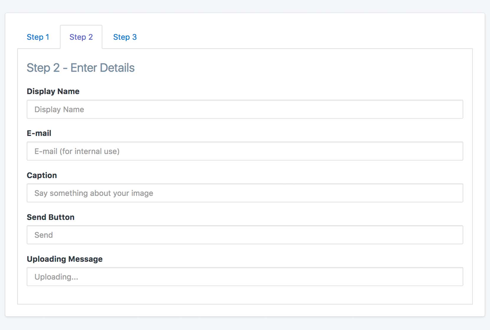Viewport: 490px width, 330px height.
Task: Click the Caption label text
Action: 42,175
